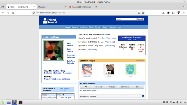Open Firefox View icon left of tabs
Screen dimensions: 187x105
3,7
